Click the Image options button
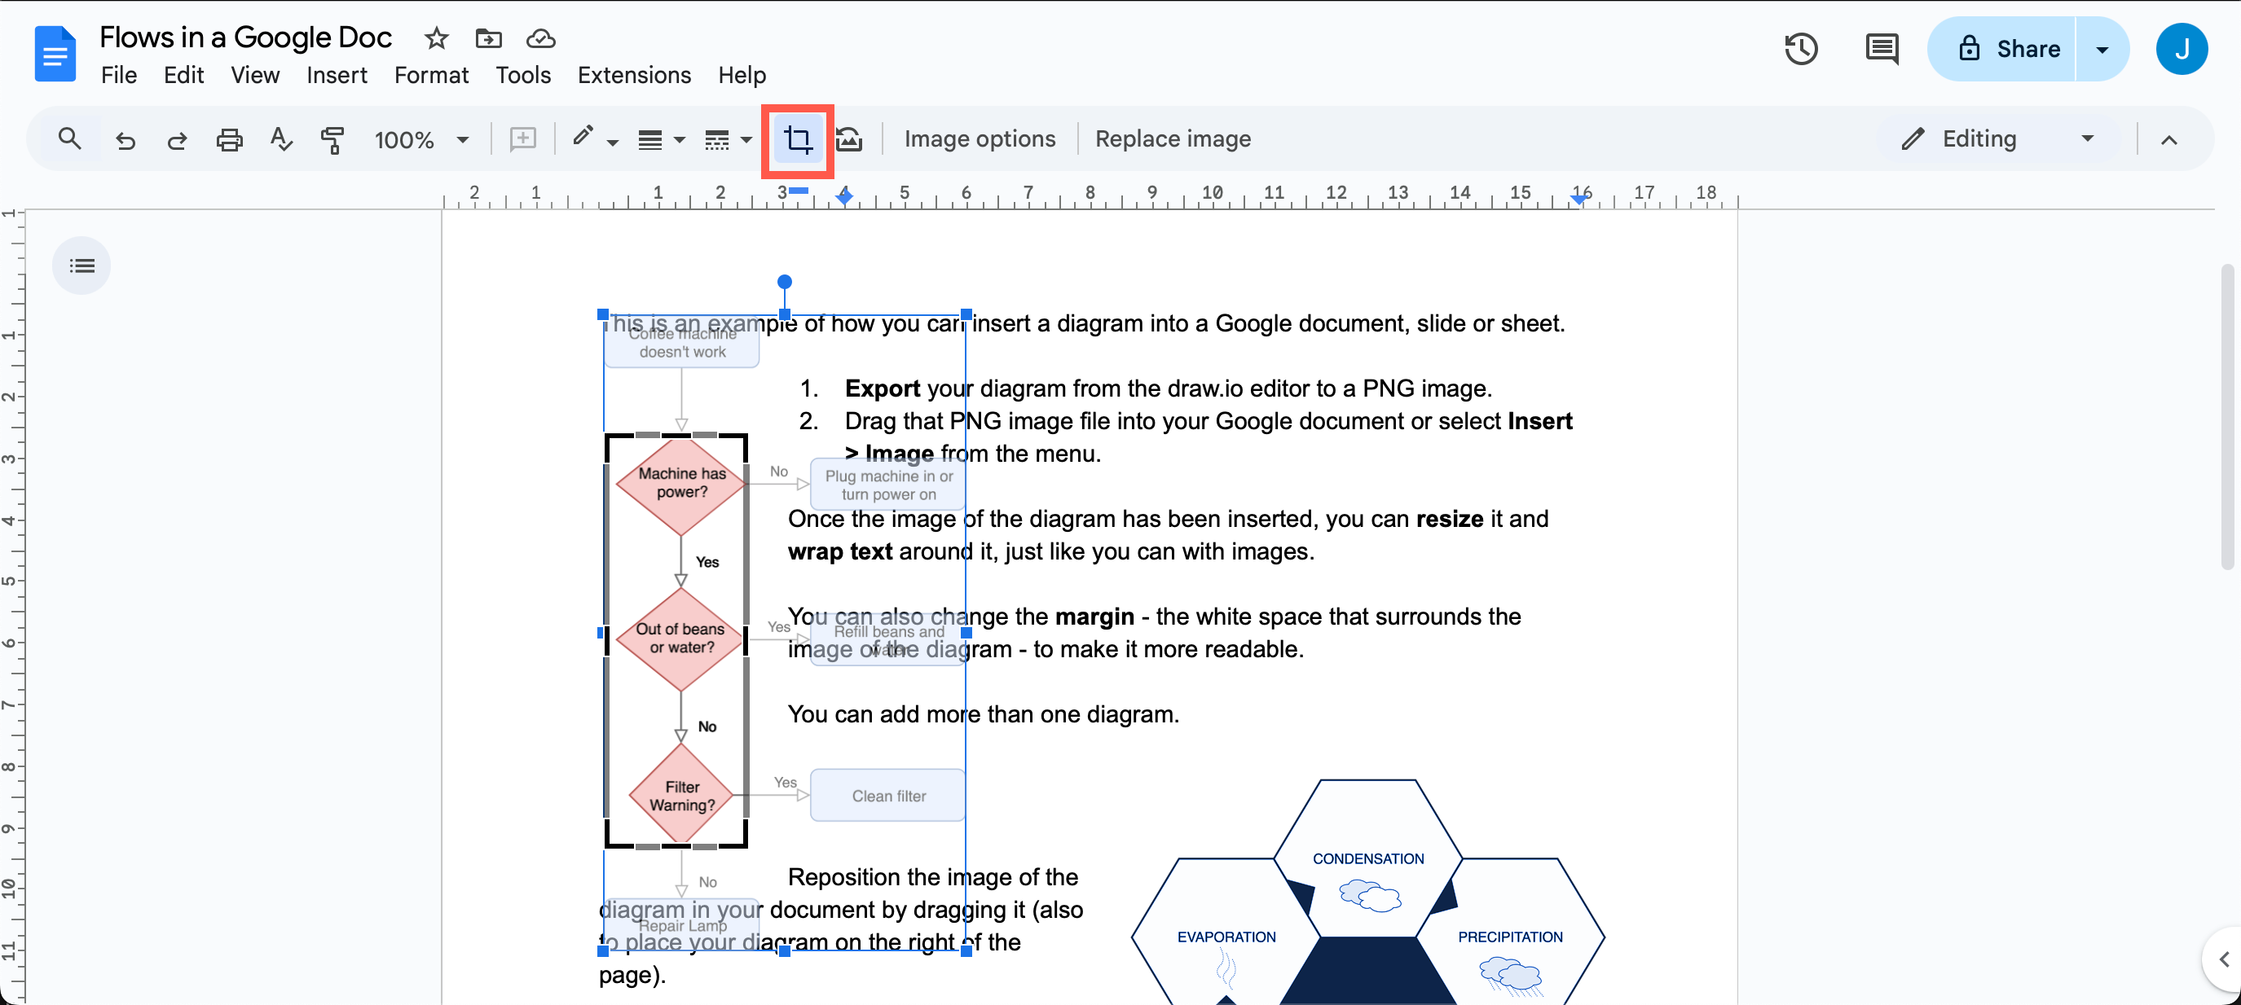This screenshot has height=1005, width=2241. click(980, 138)
